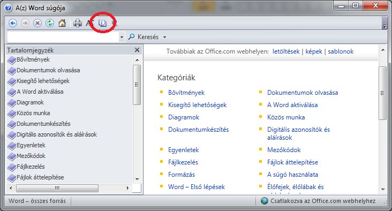Screen dimensions: 392x211
Task: Open the Élőfejek, élőlábak category link
Action: 295,187
